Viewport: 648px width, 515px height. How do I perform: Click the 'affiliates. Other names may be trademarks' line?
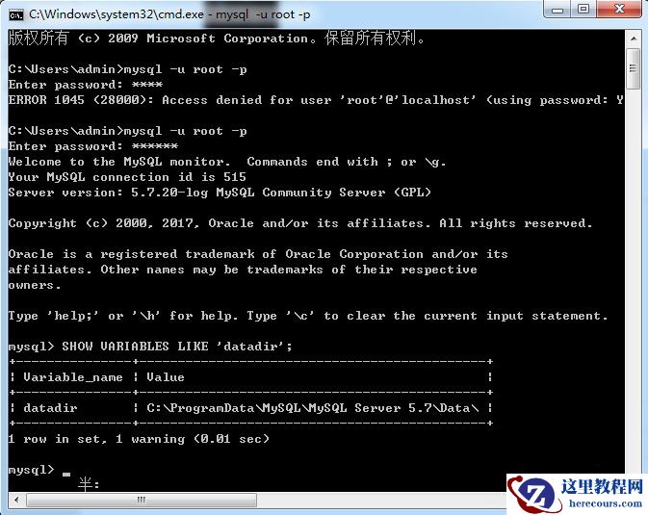pyautogui.click(x=243, y=270)
